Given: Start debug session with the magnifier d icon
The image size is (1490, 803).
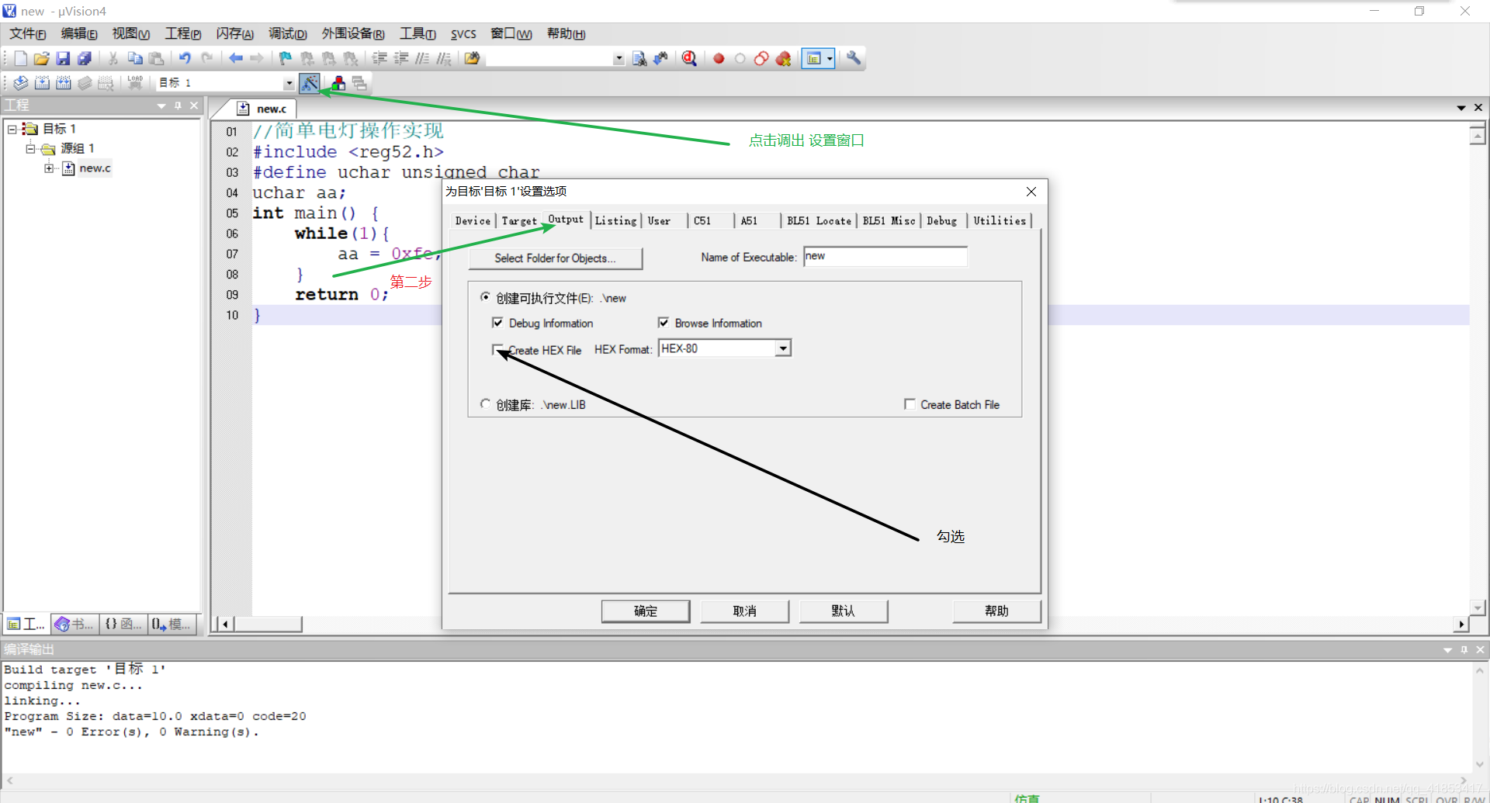Looking at the screenshot, I should point(689,58).
